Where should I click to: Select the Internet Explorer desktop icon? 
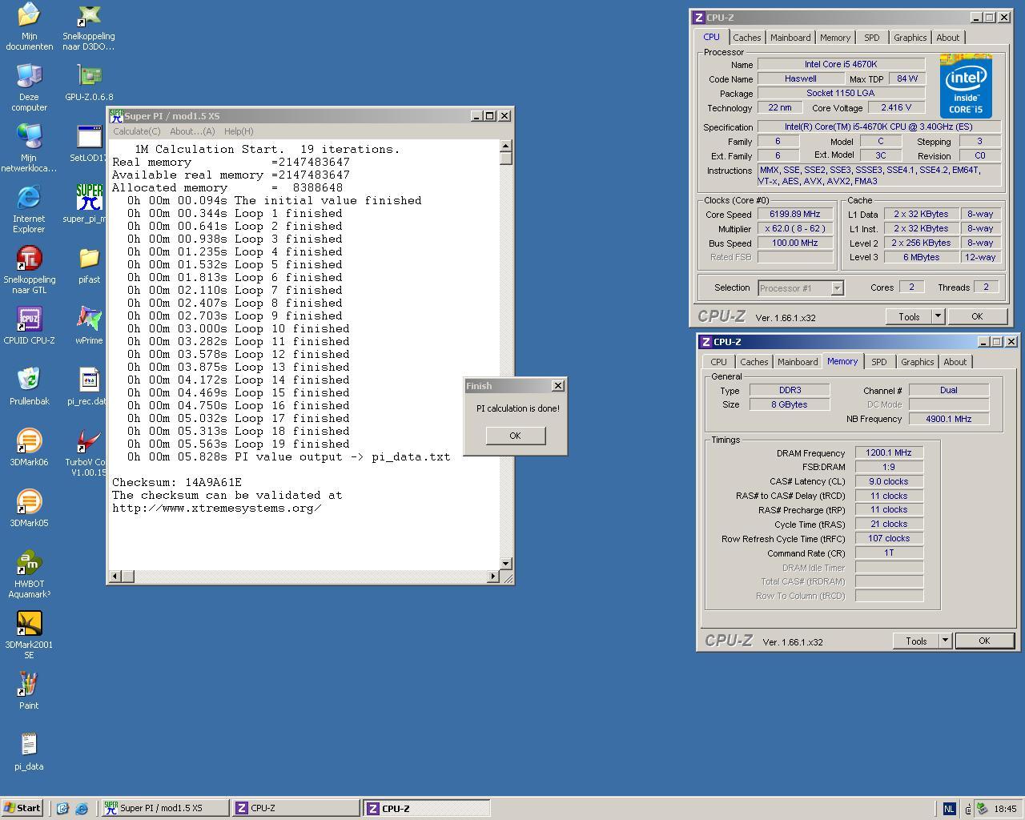[x=29, y=209]
